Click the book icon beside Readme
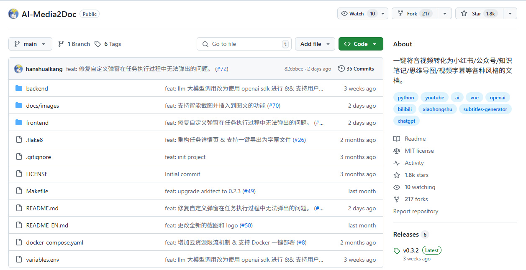The image size is (526, 270). 397,139
